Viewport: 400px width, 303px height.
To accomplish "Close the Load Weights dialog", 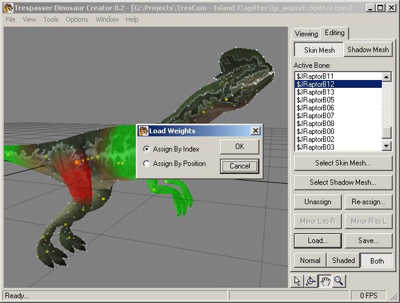I will click(255, 131).
